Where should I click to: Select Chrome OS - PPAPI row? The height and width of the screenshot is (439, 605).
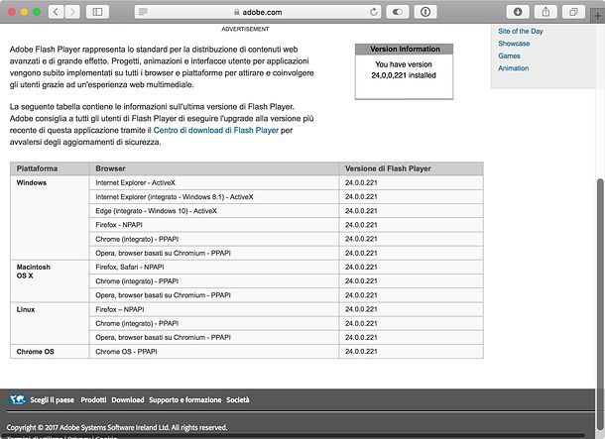coord(286,352)
